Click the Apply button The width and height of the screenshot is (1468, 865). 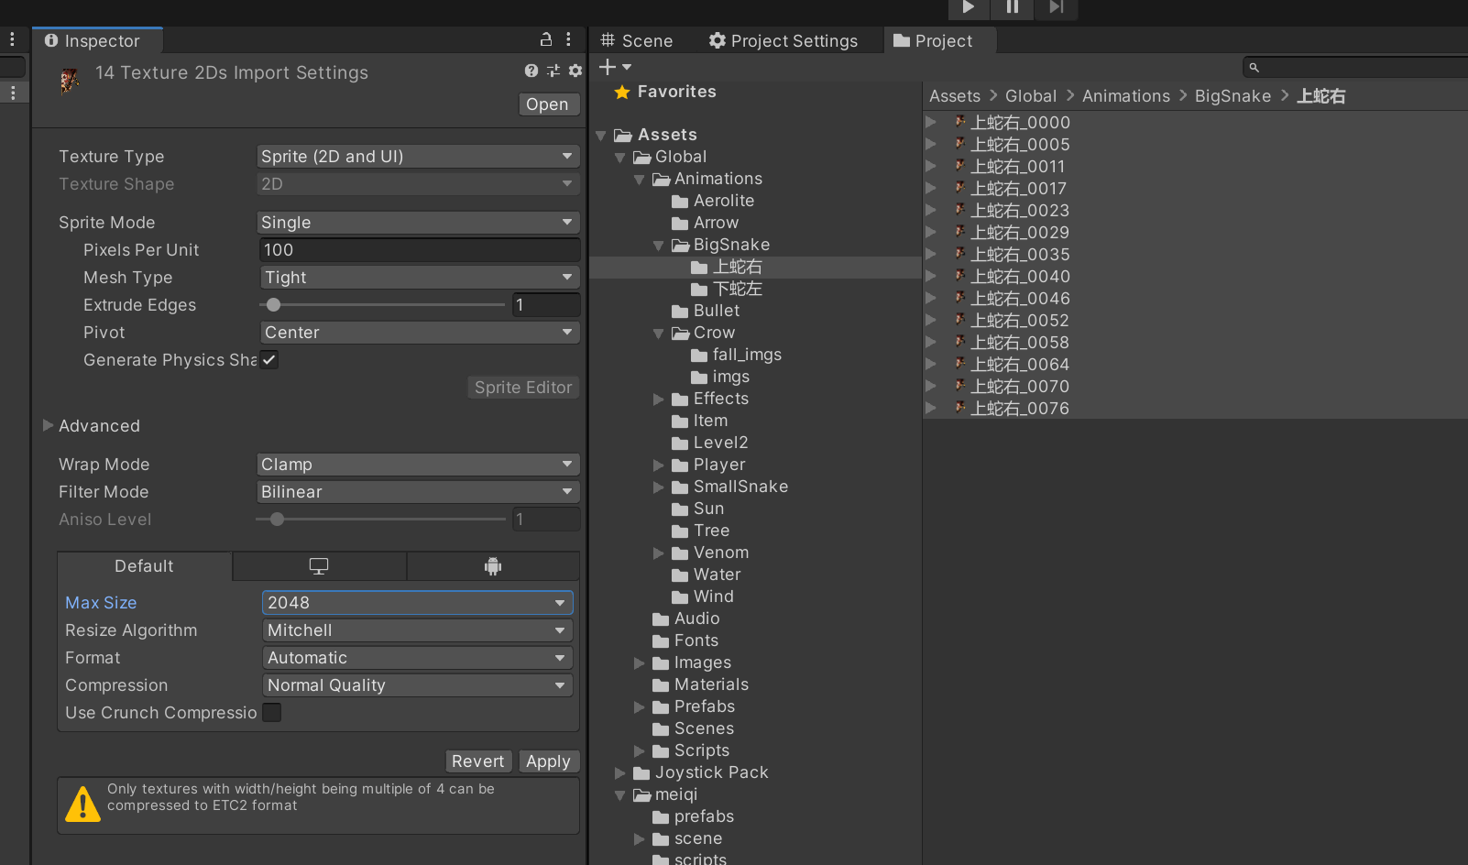[548, 761]
